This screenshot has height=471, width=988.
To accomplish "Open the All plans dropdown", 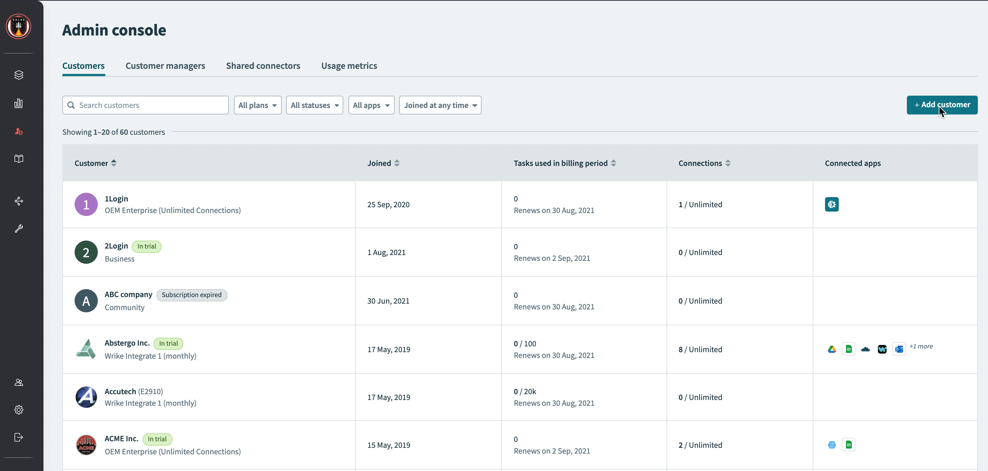I will pos(258,105).
